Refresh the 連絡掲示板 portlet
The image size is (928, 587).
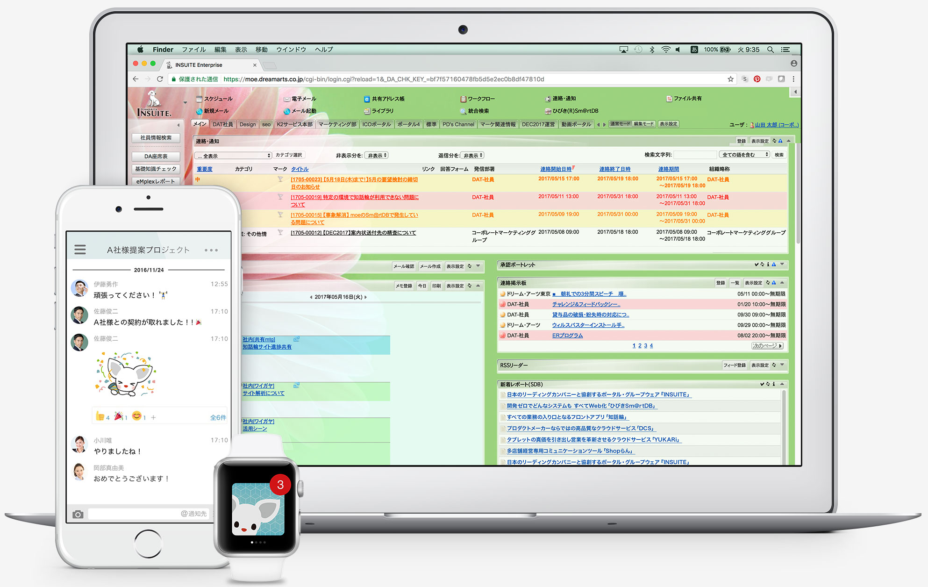click(x=768, y=283)
